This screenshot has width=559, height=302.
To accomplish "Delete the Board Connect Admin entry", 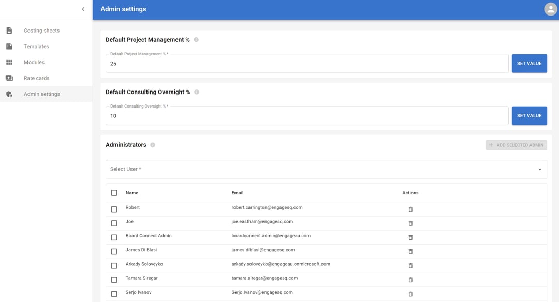I will pyautogui.click(x=410, y=237).
